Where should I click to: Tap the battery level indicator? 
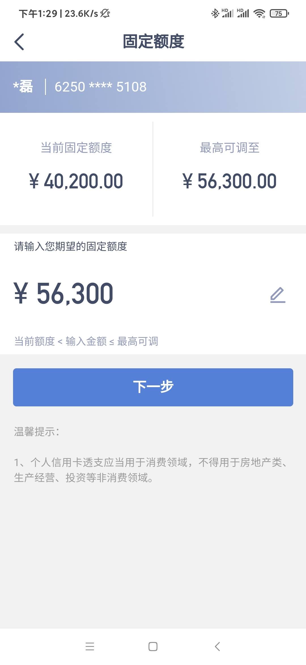tap(279, 13)
